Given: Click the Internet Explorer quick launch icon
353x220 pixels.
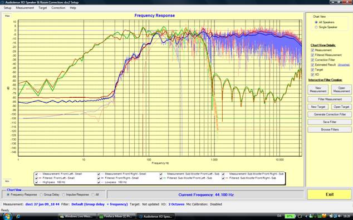Looking at the screenshot, I should click(x=18, y=217).
